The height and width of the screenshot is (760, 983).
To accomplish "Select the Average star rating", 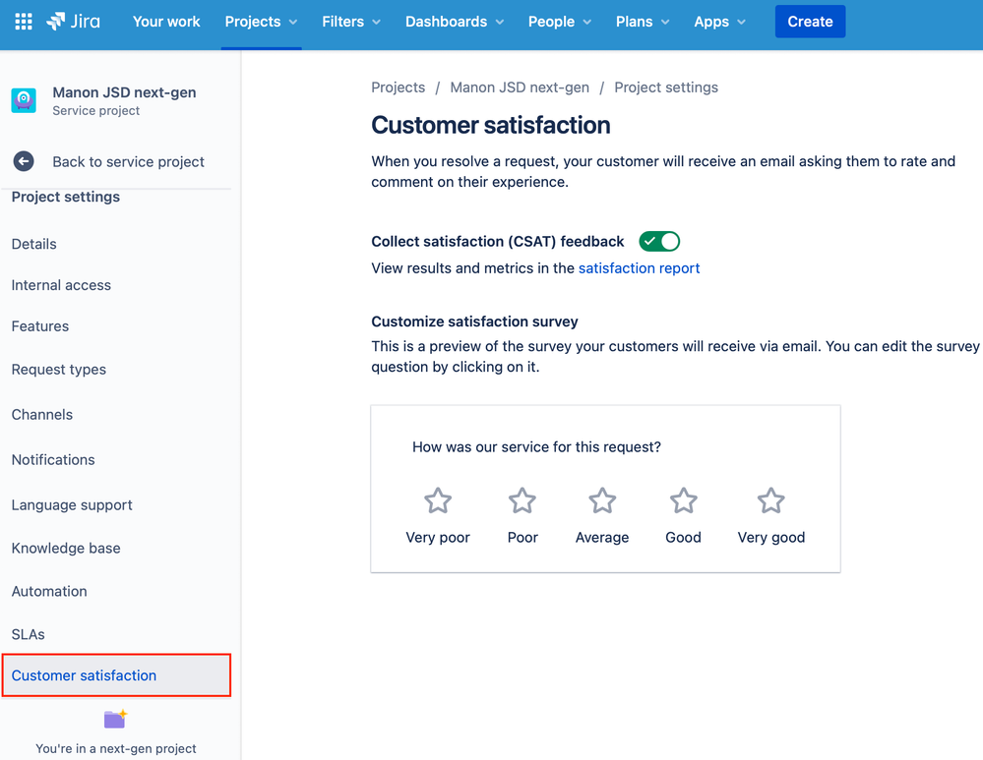I will [x=601, y=500].
